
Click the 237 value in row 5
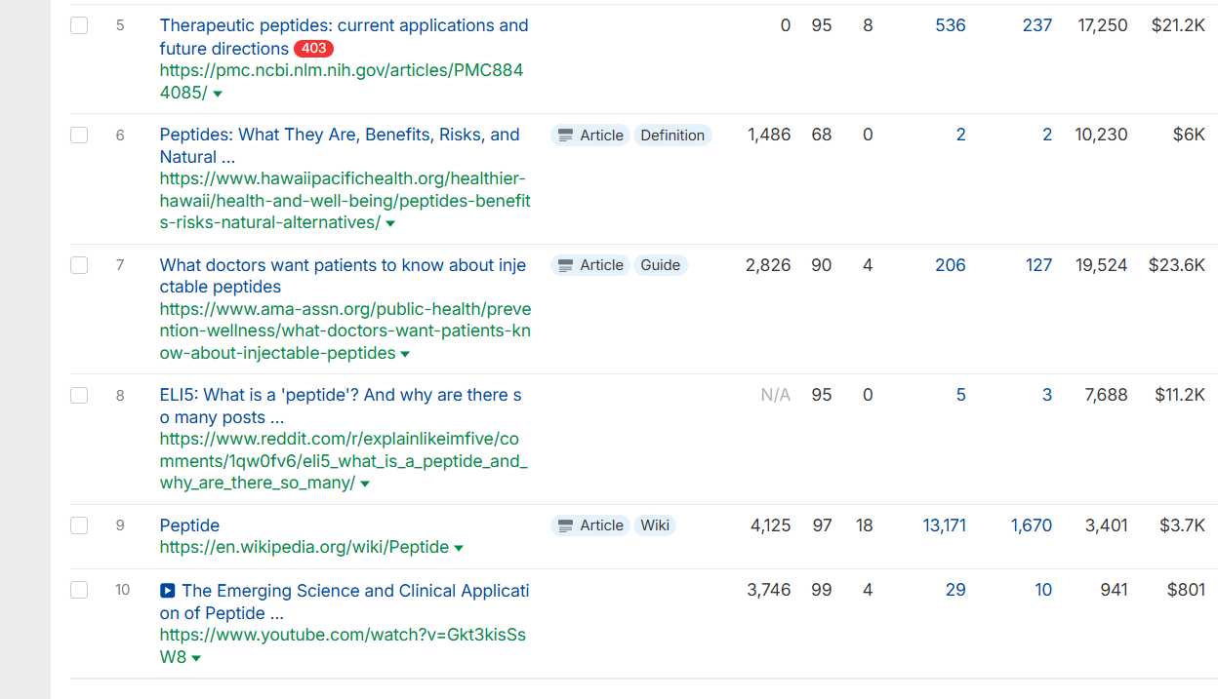(x=1037, y=25)
